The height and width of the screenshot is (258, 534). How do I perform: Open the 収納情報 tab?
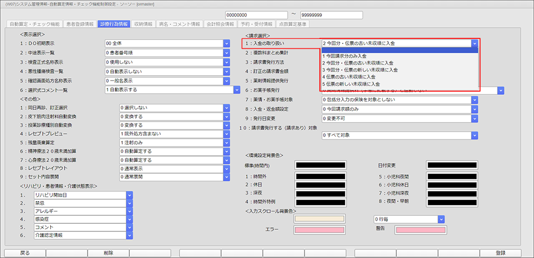pos(143,24)
